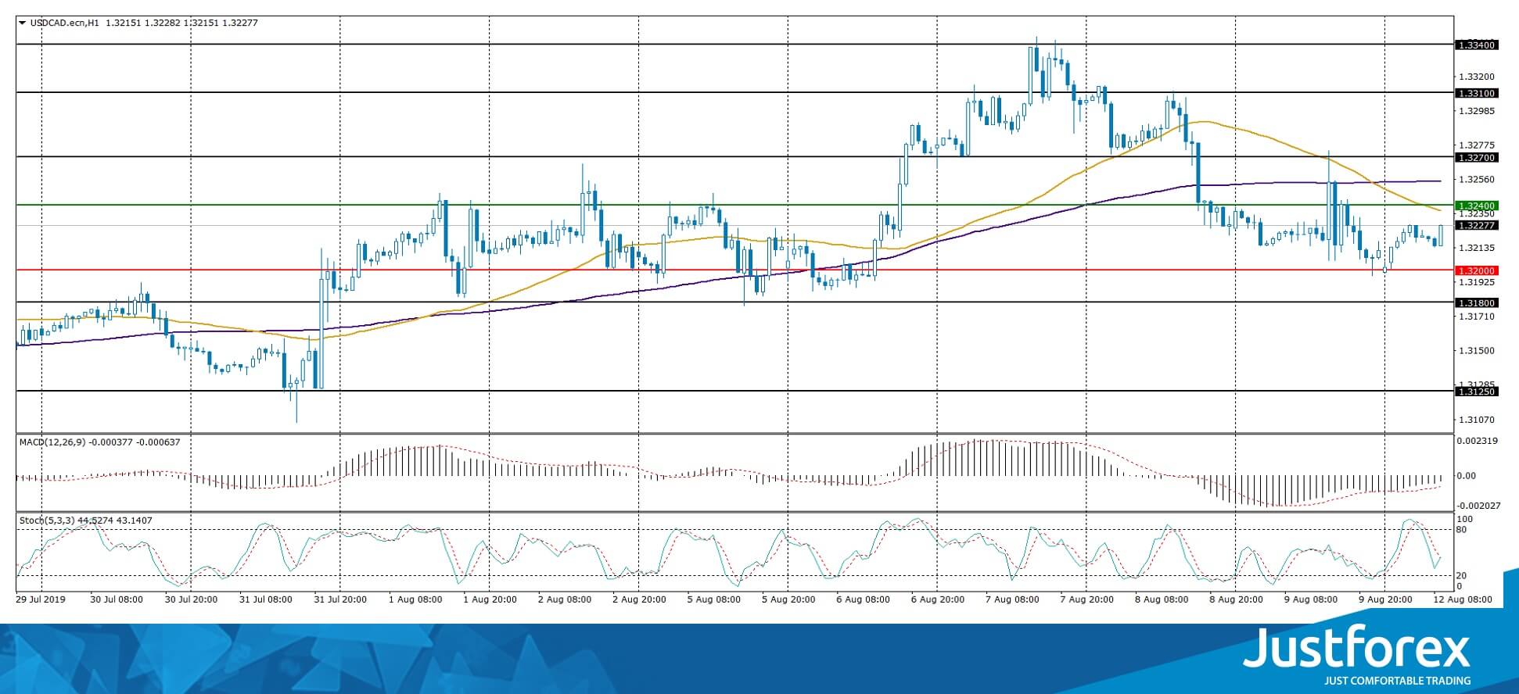Click the 1.31710 price axis value
The width and height of the screenshot is (1519, 694).
pos(1476,317)
